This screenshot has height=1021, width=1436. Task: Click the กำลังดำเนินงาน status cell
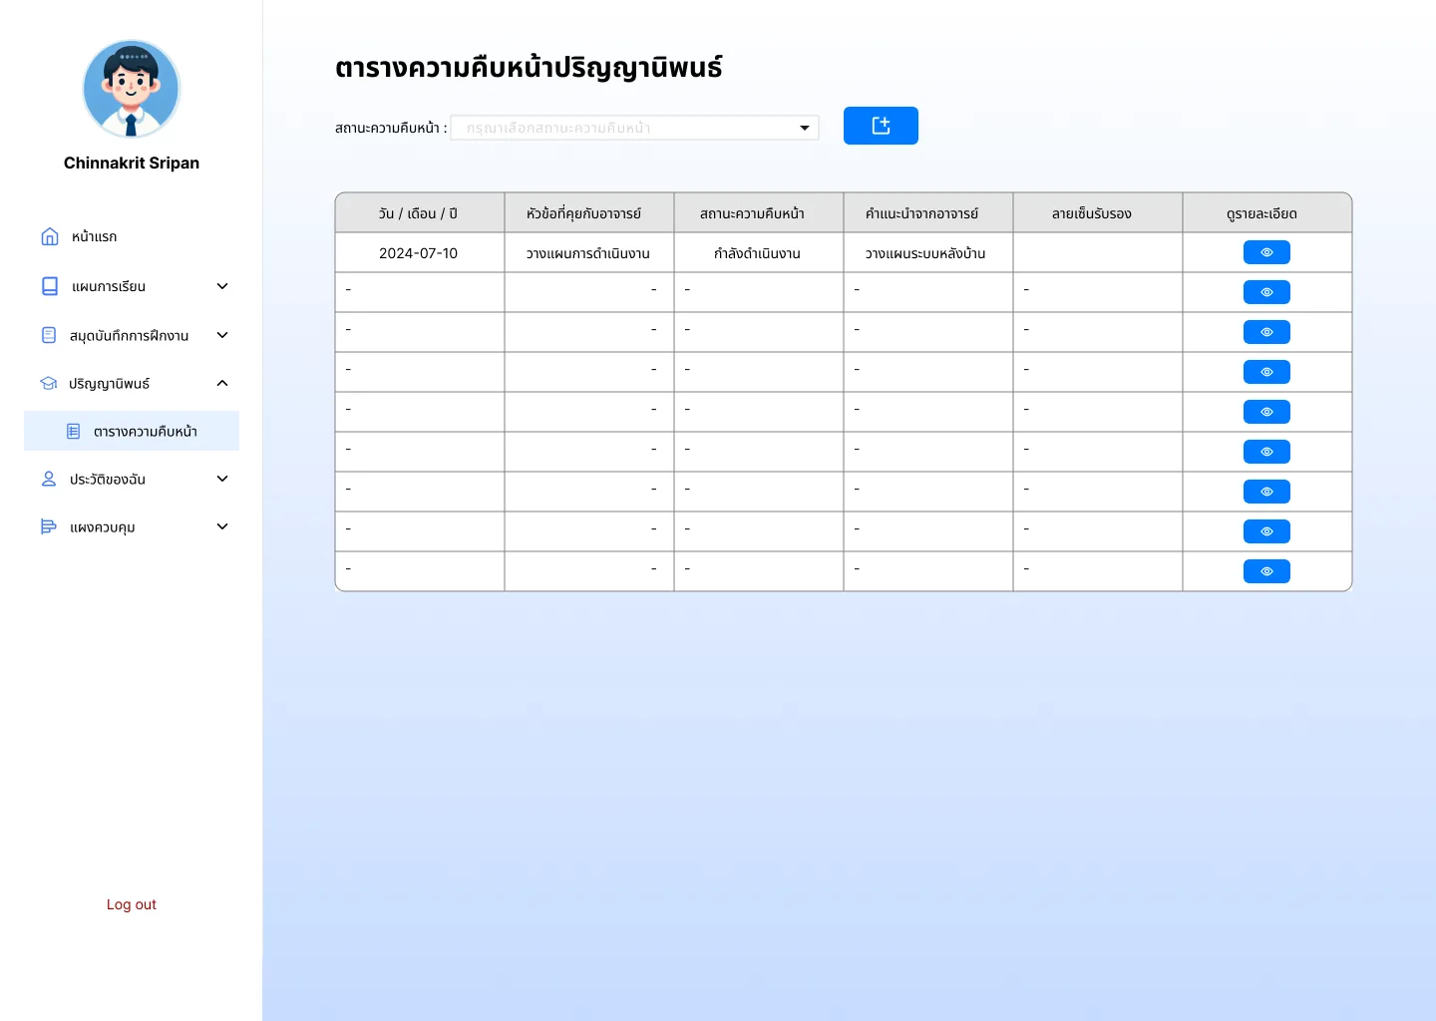[x=758, y=253]
